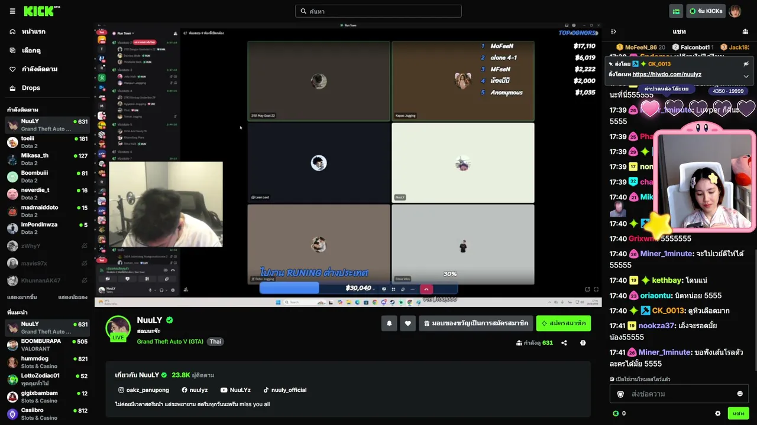Open the Grand Theft Auto V (GTA) category link

coord(170,341)
